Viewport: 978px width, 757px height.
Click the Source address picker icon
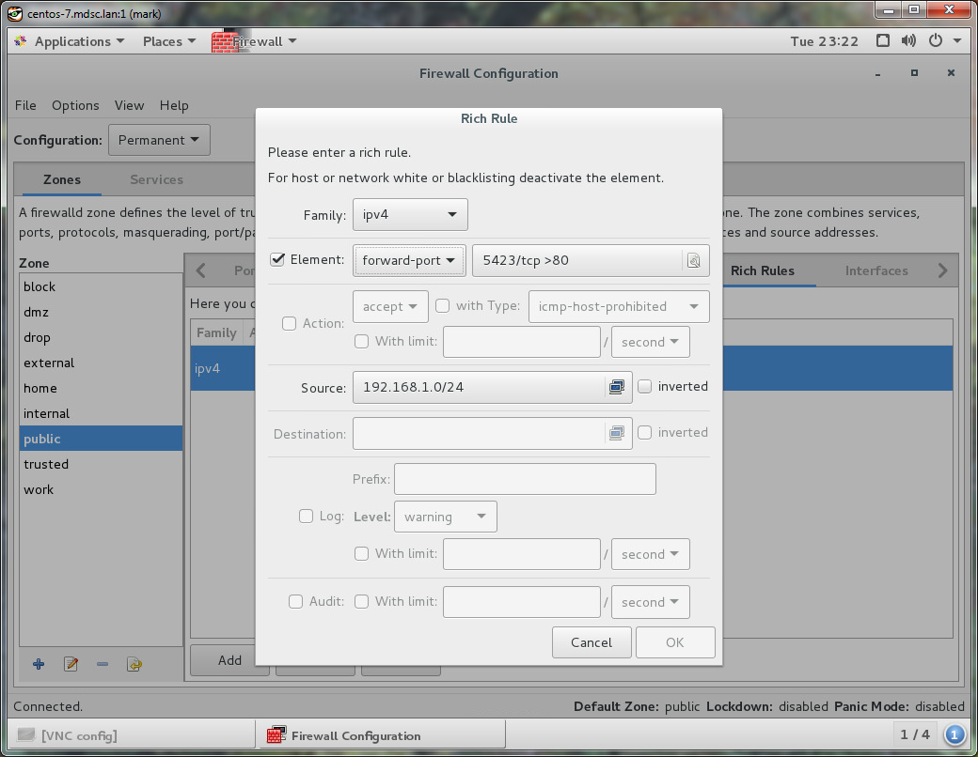point(617,386)
